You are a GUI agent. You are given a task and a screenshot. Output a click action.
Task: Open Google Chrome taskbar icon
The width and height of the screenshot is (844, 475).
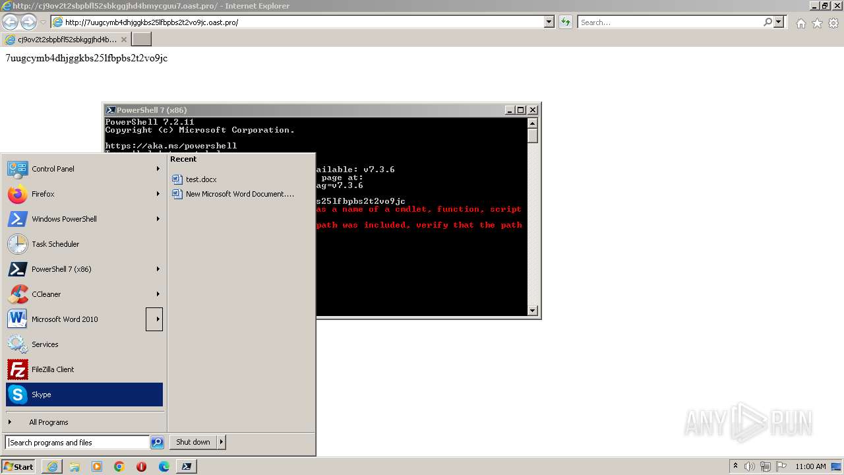point(119,466)
